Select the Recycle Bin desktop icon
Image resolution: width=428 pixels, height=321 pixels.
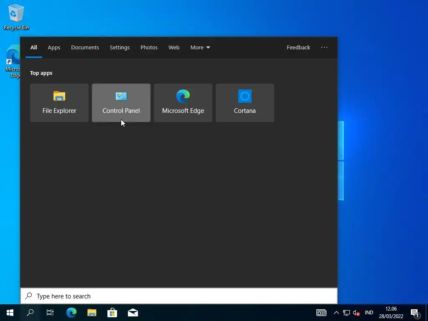16,17
